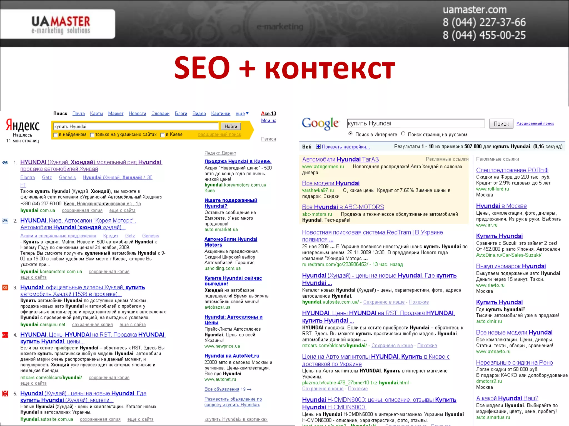This screenshot has width=569, height=426.
Task: Open 'Автомобили Hyundai Motors' Direct ad
Action: [x=231, y=242]
